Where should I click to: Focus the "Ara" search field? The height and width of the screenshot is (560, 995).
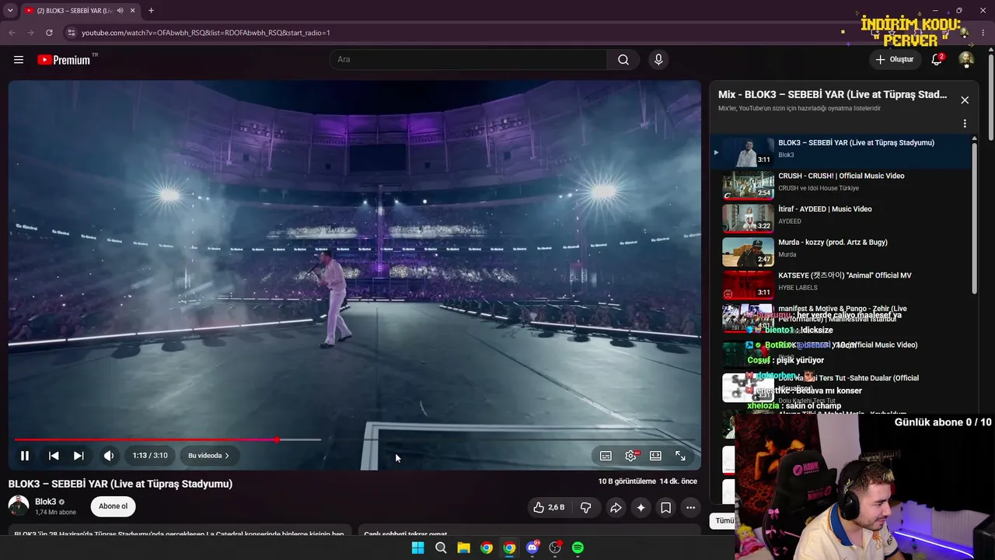469,60
